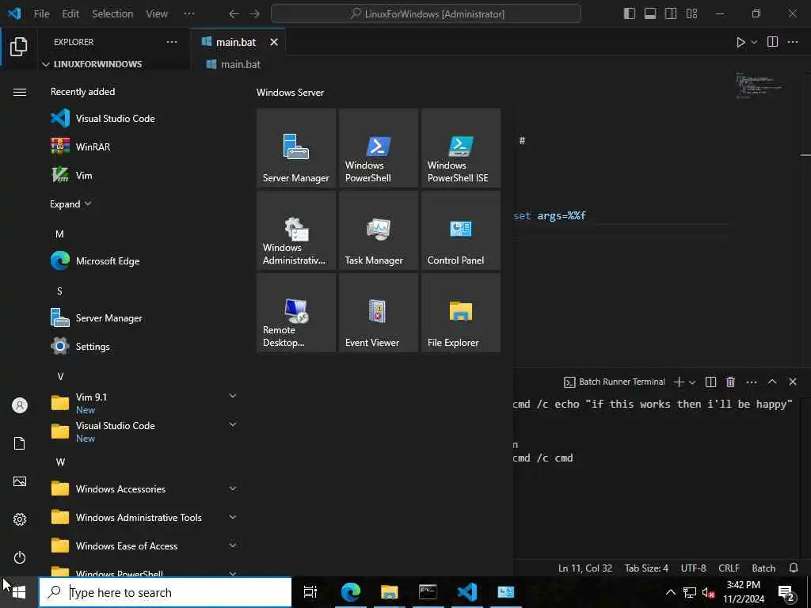Open Action Center notifications
The width and height of the screenshot is (811, 608).
(x=786, y=592)
